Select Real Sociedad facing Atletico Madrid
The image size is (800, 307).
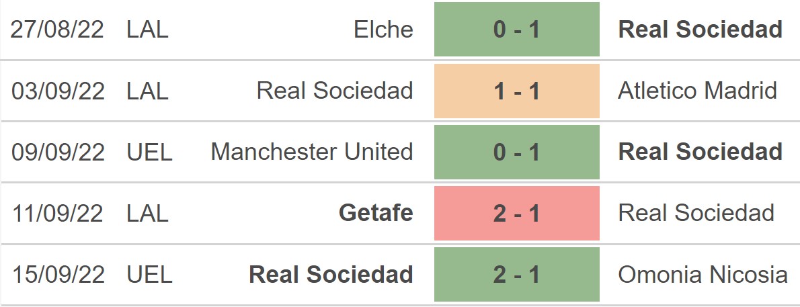pos(335,91)
